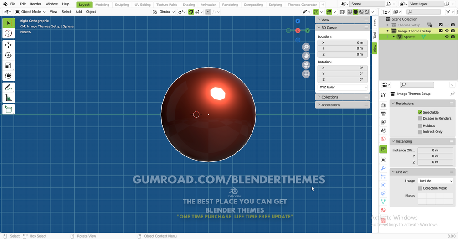This screenshot has width=458, height=239.
Task: Switch perspective/orthographic grid icon
Action: tap(306, 73)
